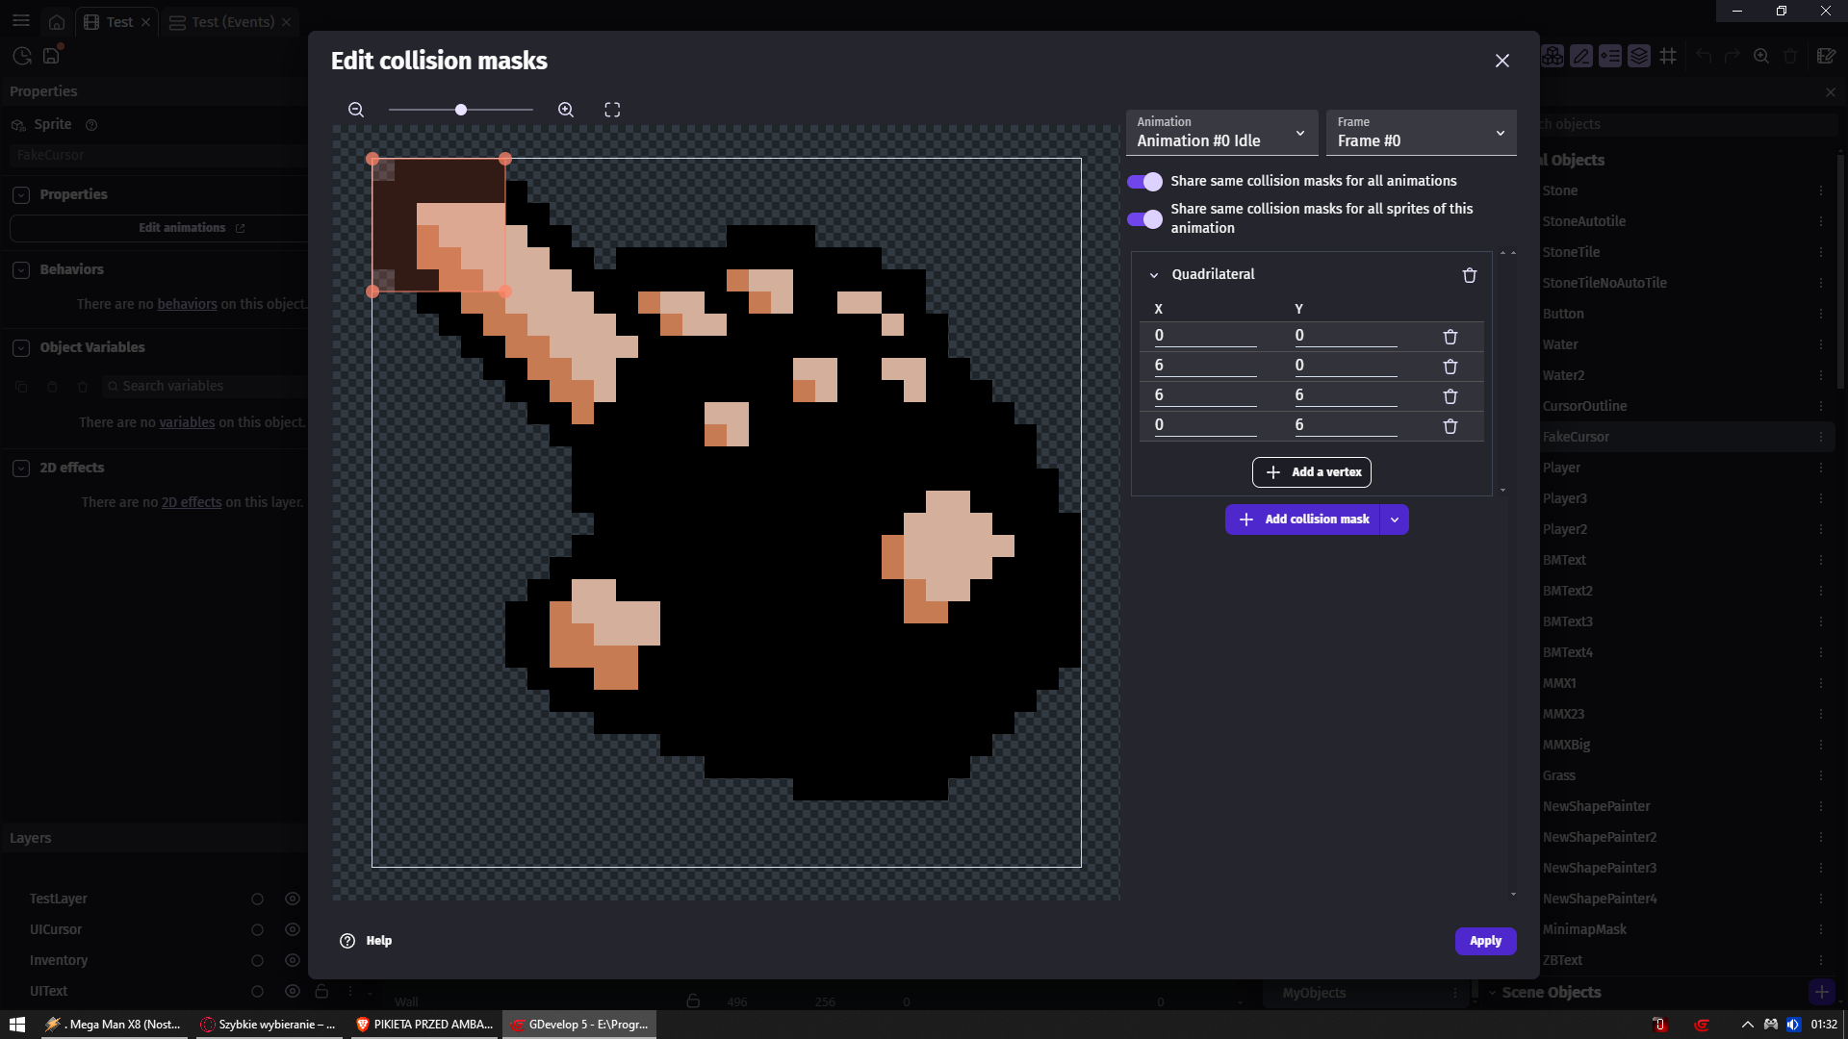
Task: Collapse the Quadrilateral mask section
Action: pos(1154,275)
